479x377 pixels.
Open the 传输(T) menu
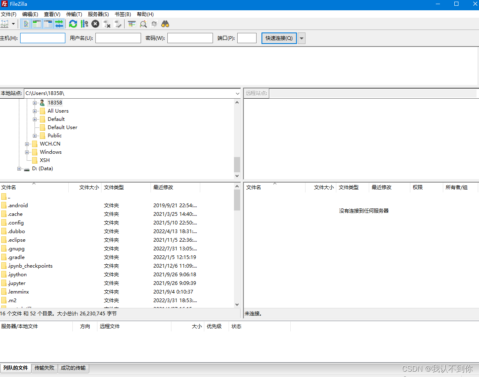pos(74,14)
